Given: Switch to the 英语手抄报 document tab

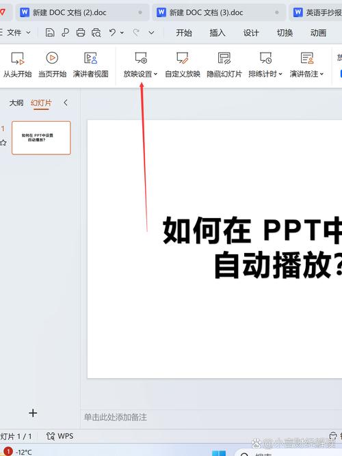Looking at the screenshot, I should [x=316, y=12].
